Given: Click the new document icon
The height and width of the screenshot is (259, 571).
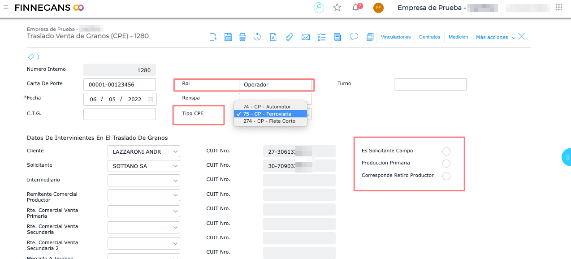Looking at the screenshot, I should click(213, 37).
